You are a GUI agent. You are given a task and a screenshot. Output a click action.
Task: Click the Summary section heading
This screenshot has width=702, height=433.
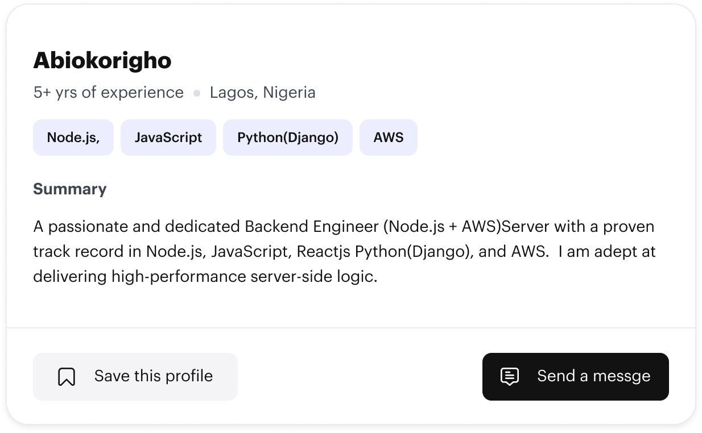tap(70, 189)
